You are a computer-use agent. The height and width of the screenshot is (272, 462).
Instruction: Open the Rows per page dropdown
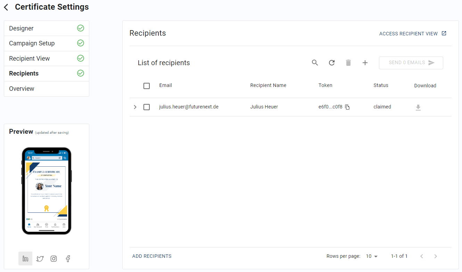pyautogui.click(x=372, y=256)
